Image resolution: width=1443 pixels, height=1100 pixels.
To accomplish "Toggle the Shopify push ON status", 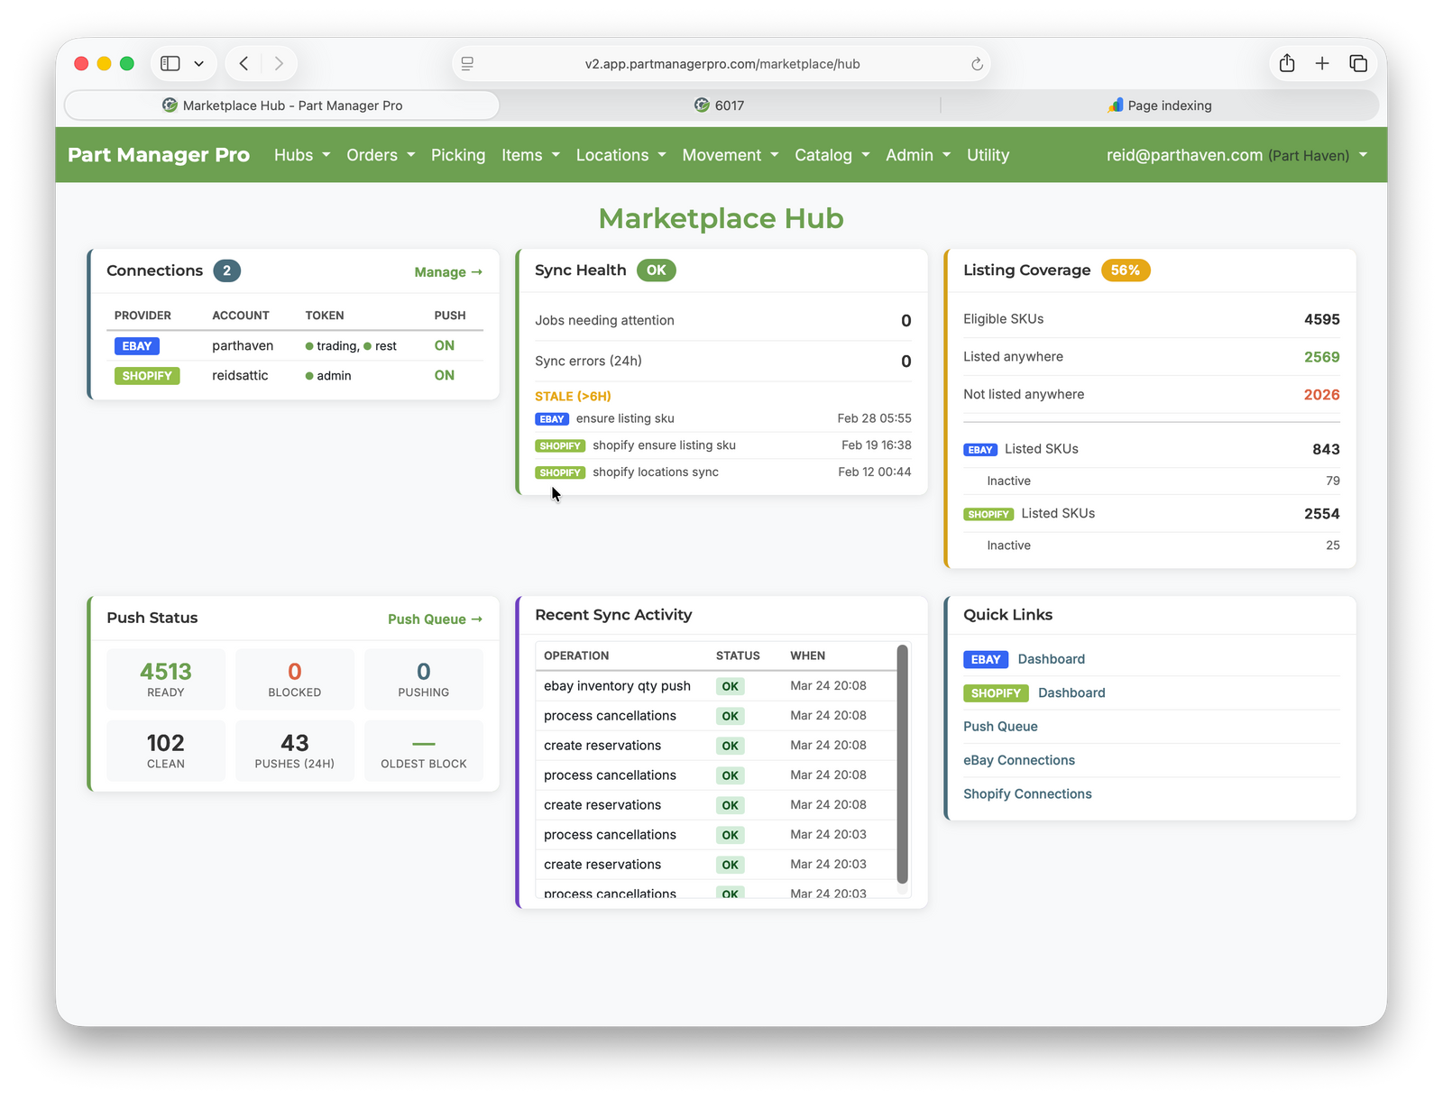I will 444,375.
